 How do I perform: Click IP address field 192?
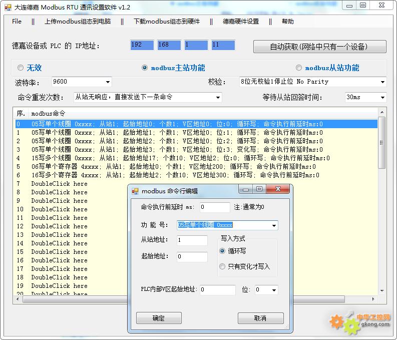click(142, 45)
